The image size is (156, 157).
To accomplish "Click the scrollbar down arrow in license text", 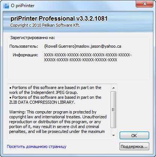I will pyautogui.click(x=114, y=135).
